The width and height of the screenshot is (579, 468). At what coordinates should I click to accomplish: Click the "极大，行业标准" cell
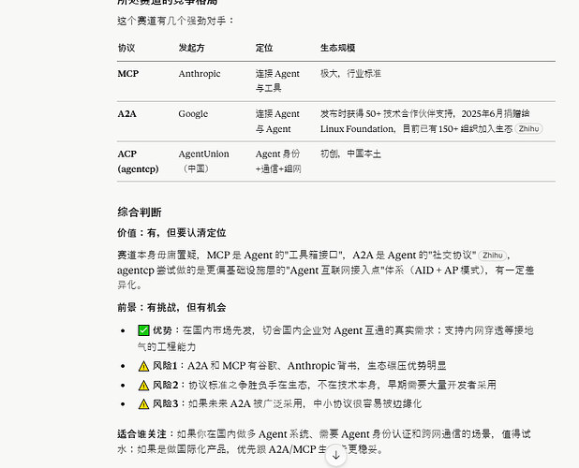click(x=350, y=74)
